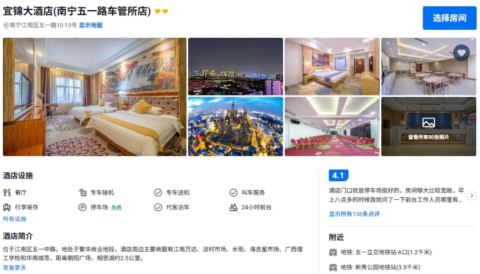Click the 4.1 rating score badge

click(338, 175)
